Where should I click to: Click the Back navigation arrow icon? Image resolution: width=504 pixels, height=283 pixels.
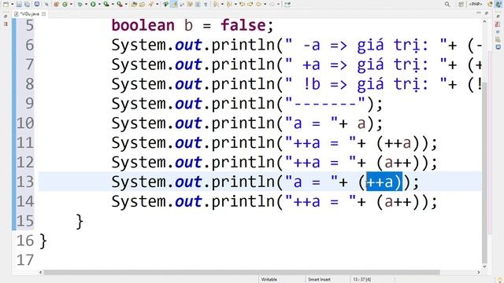(258, 4)
